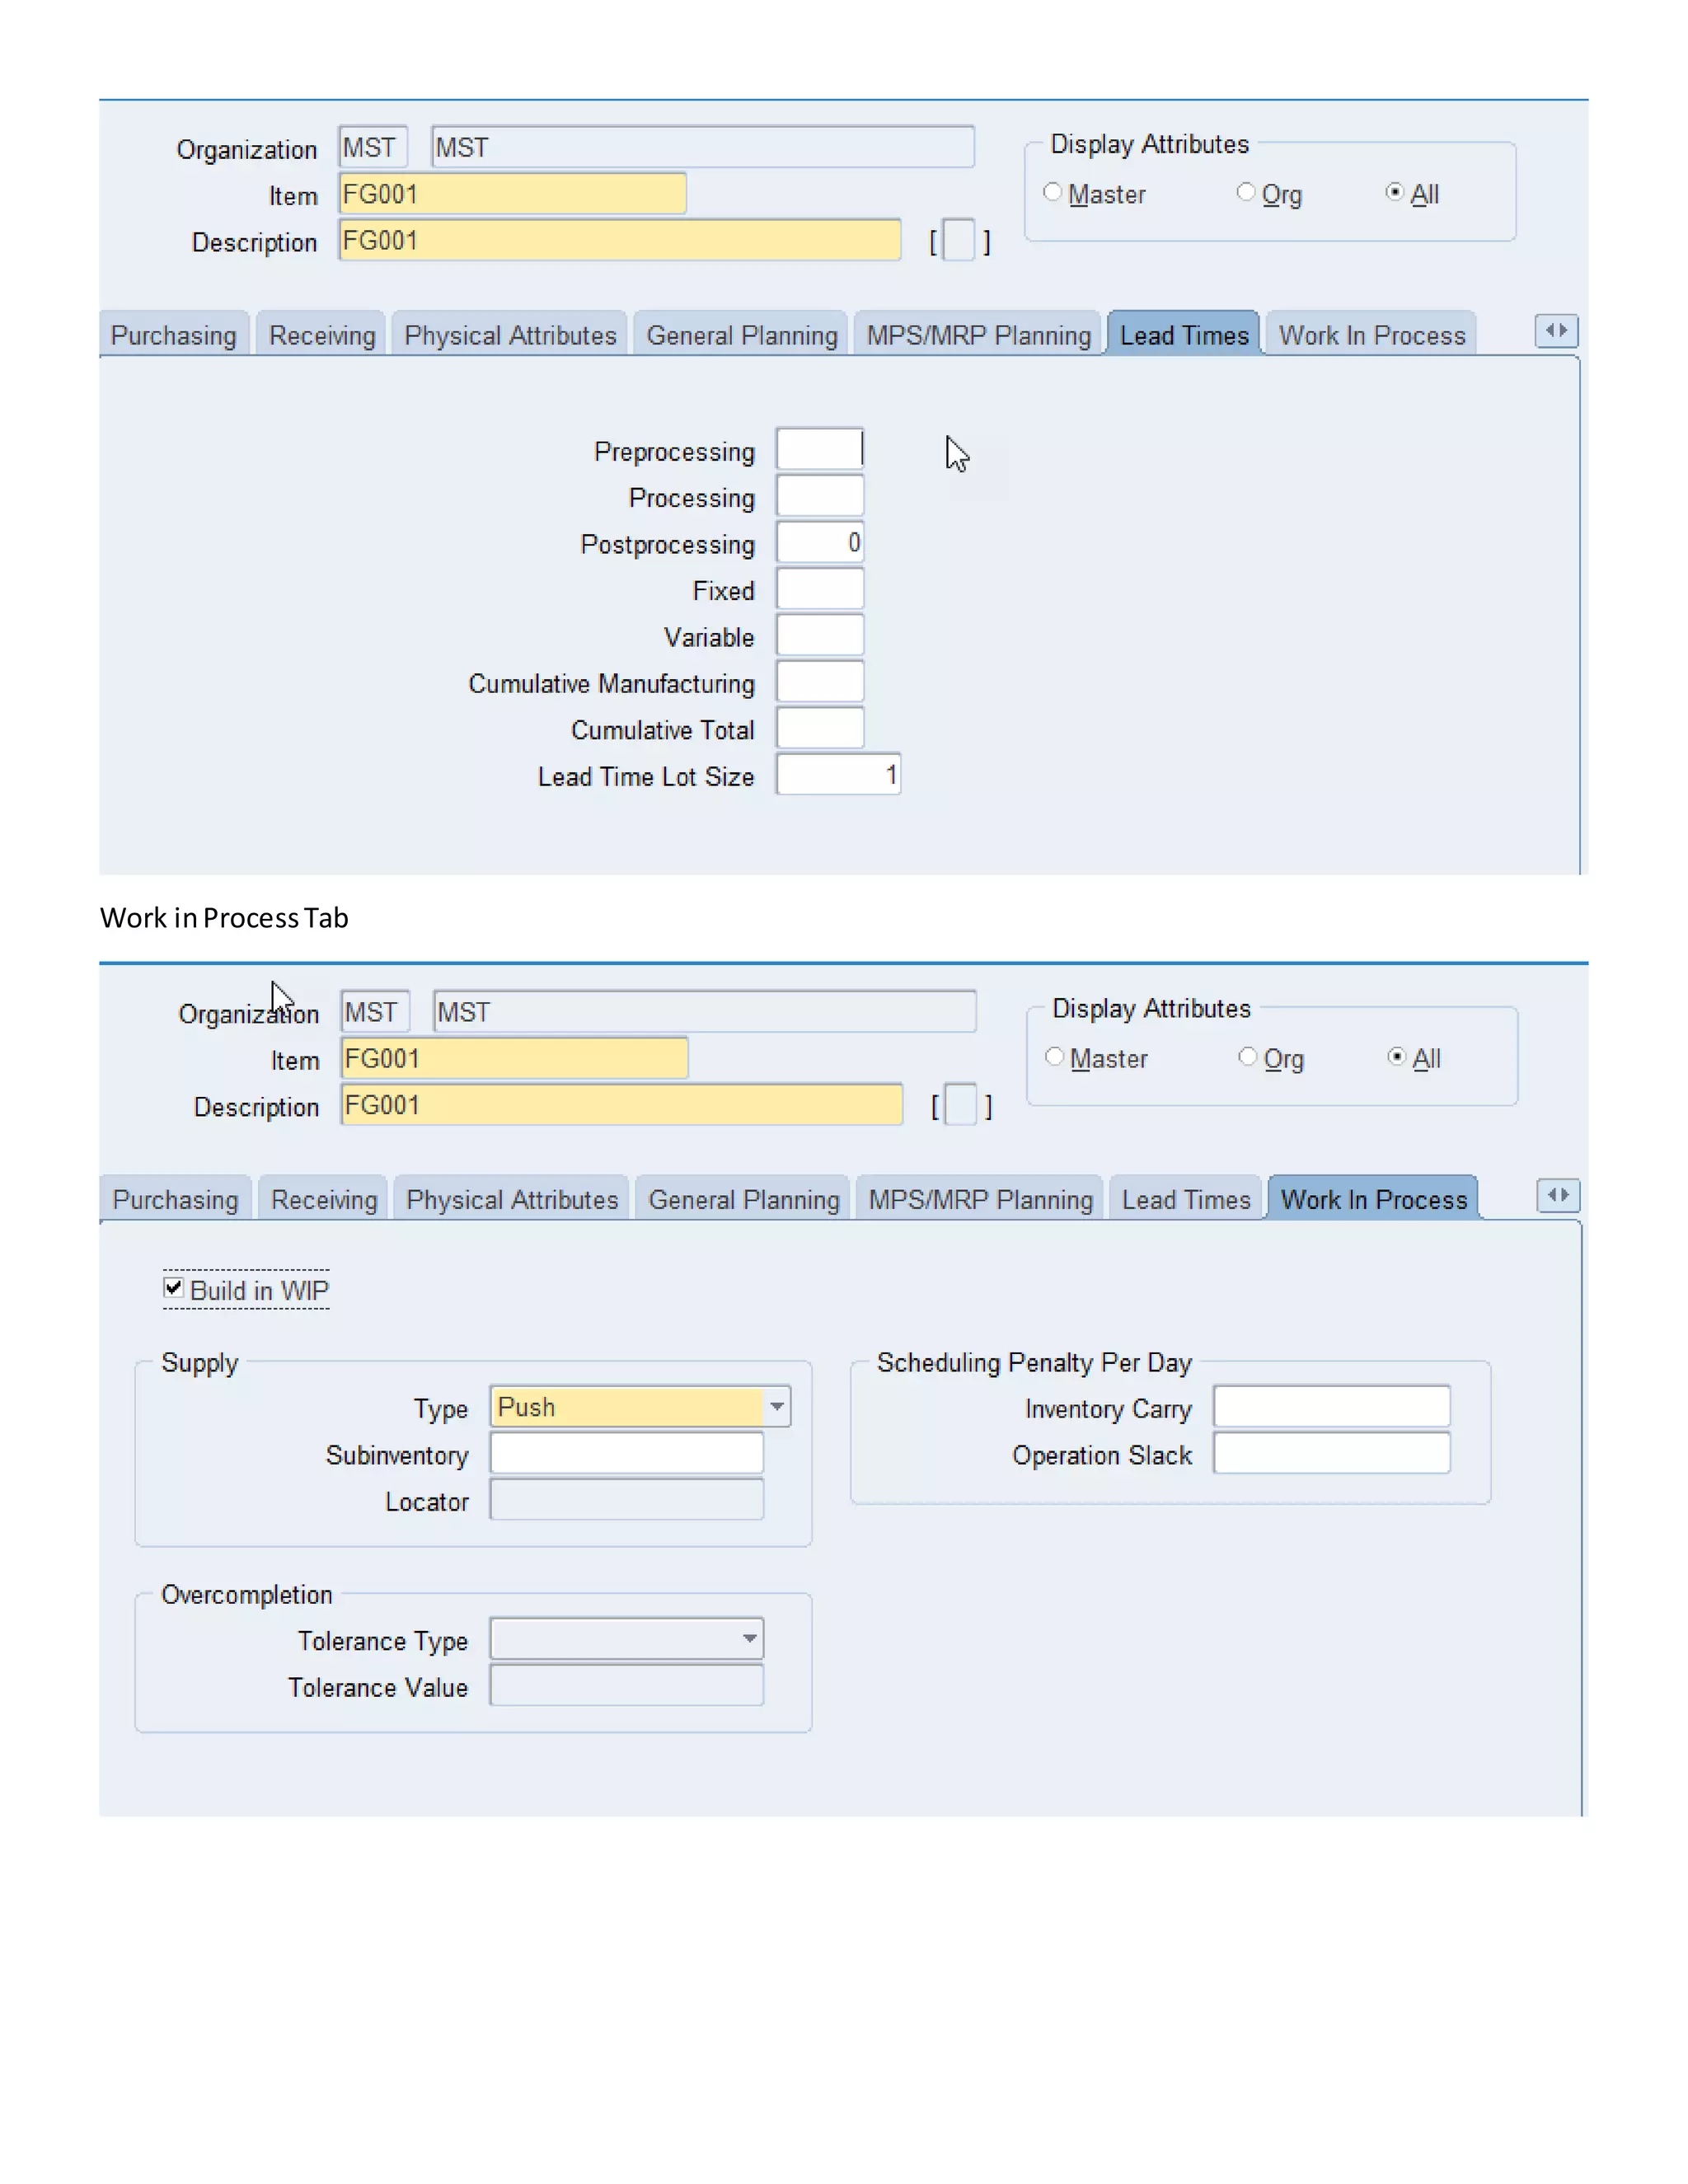Click the Fixed lead time field
Image resolution: width=1688 pixels, height=2184 pixels.
820,589
